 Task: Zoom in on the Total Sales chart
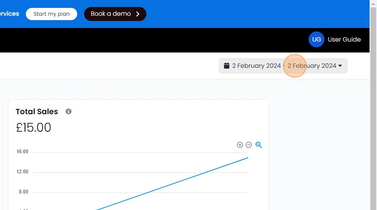coord(240,145)
